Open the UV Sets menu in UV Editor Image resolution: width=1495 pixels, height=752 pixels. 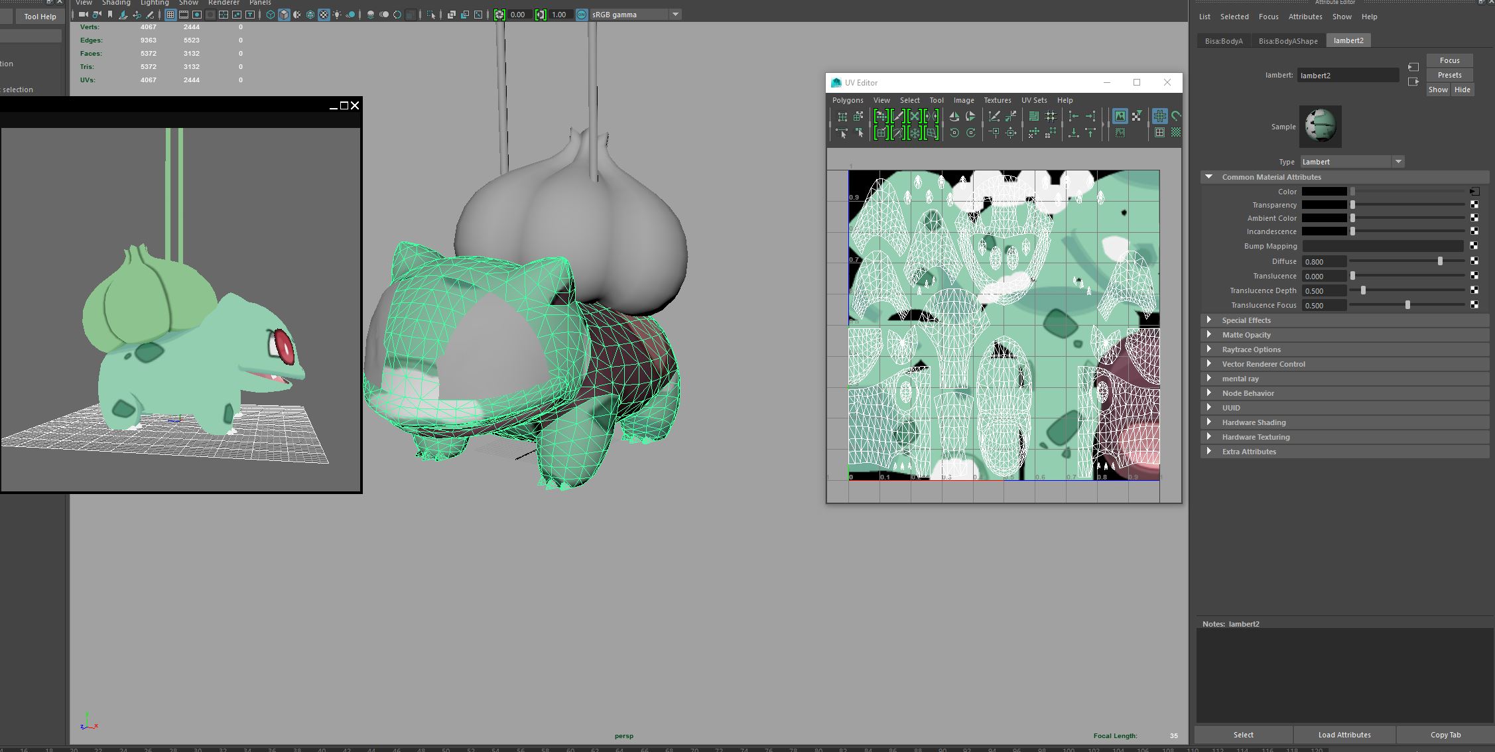1034,100
